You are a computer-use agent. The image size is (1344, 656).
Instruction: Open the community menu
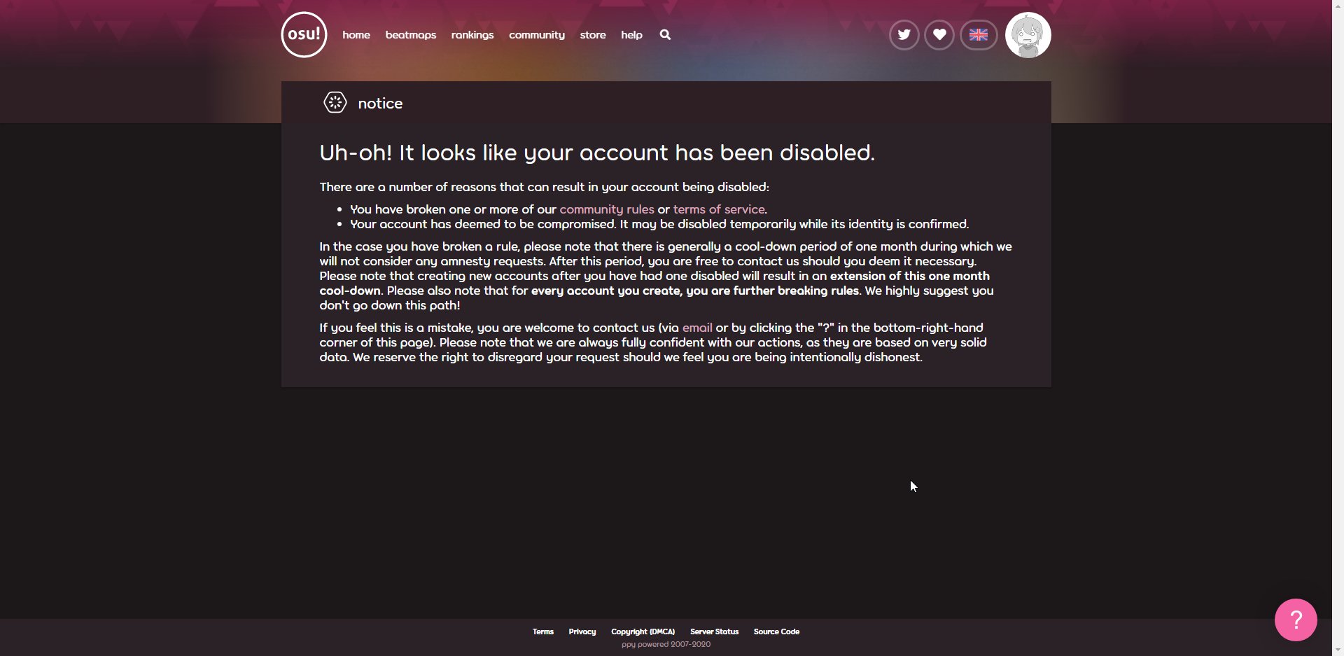[537, 35]
